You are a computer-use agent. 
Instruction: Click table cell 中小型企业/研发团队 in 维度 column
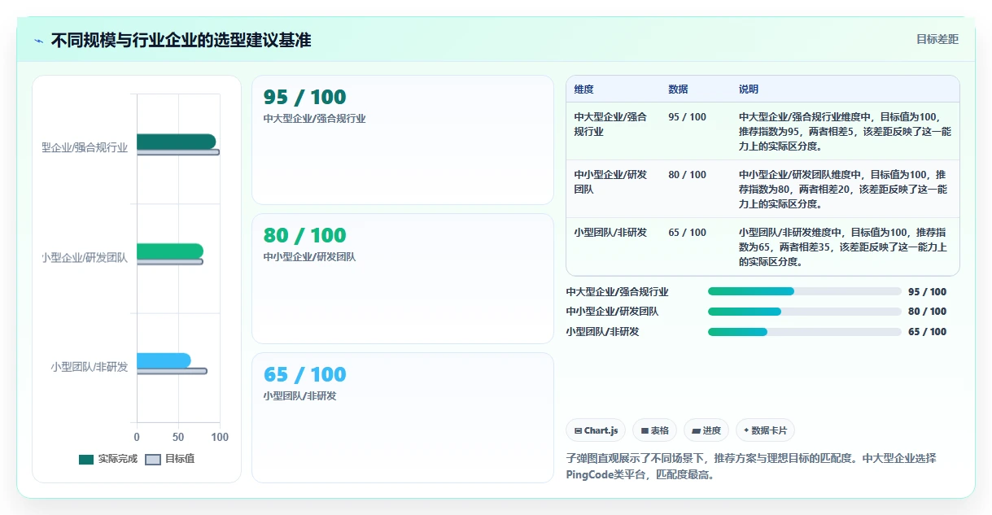coord(610,182)
